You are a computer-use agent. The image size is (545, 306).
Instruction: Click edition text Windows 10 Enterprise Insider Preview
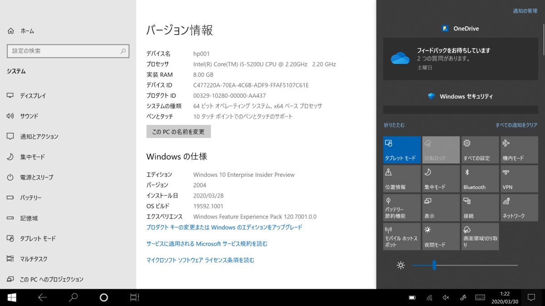click(244, 175)
